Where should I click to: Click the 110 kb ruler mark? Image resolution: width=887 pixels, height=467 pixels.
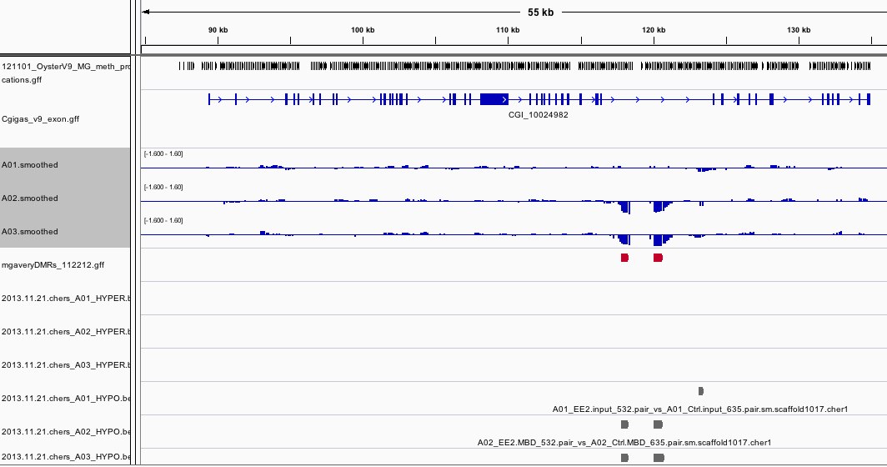508,30
